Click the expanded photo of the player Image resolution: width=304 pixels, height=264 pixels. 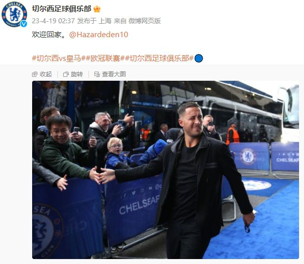(166, 170)
